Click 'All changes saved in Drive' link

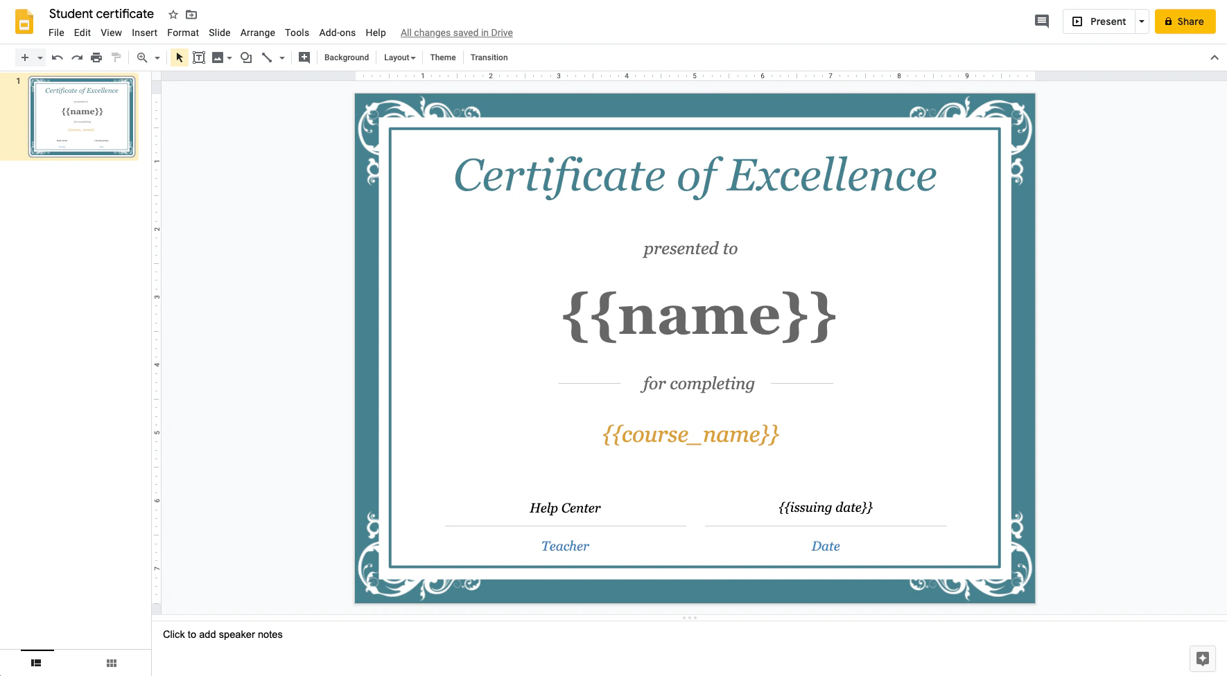tap(456, 33)
